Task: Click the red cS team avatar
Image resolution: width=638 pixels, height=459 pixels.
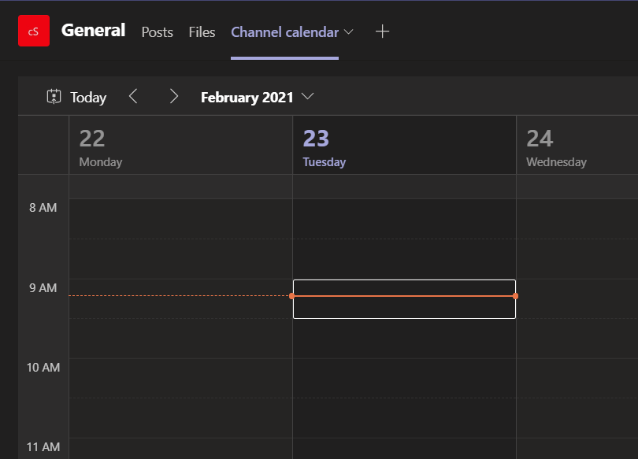Action: [x=34, y=31]
